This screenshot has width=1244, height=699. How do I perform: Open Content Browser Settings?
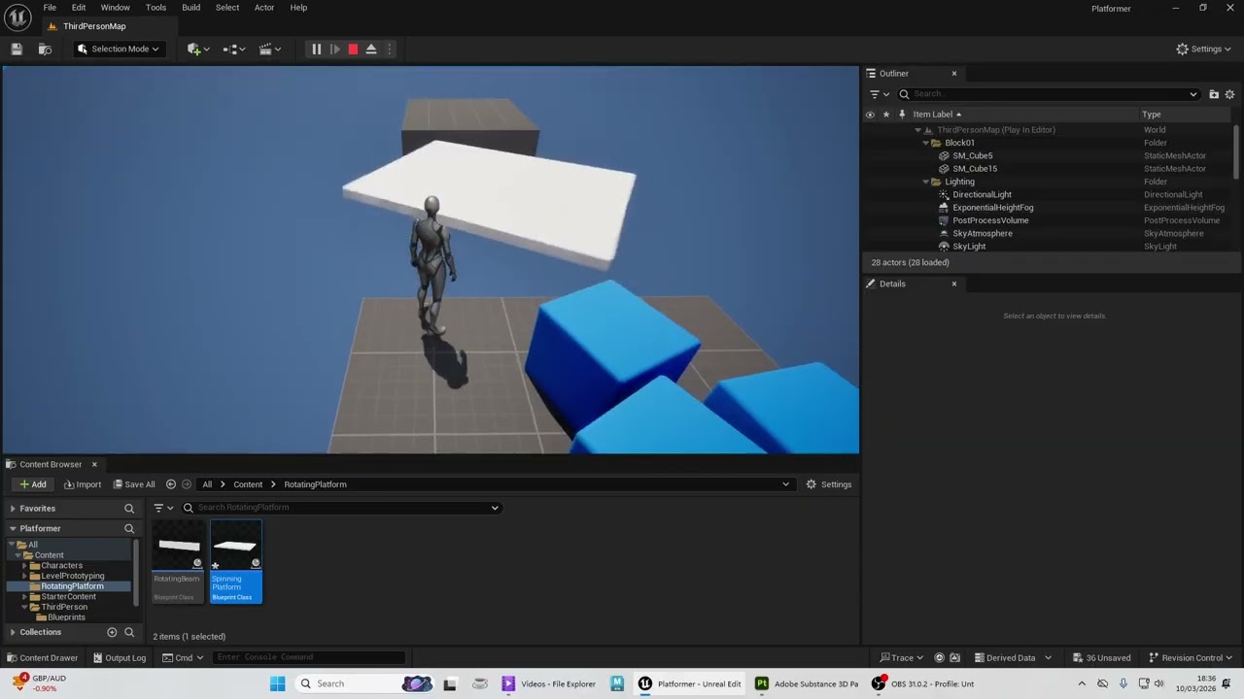click(829, 484)
